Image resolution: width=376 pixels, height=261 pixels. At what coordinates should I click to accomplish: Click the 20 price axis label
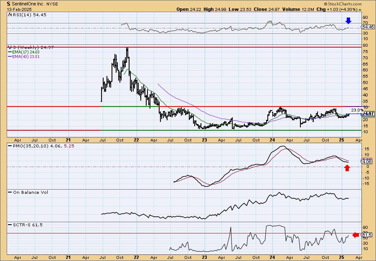(366, 119)
